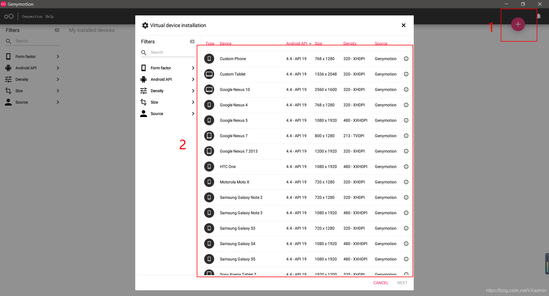Click the Genymotion logo in the toolbar
This screenshot has width=549, height=296.
point(9,16)
